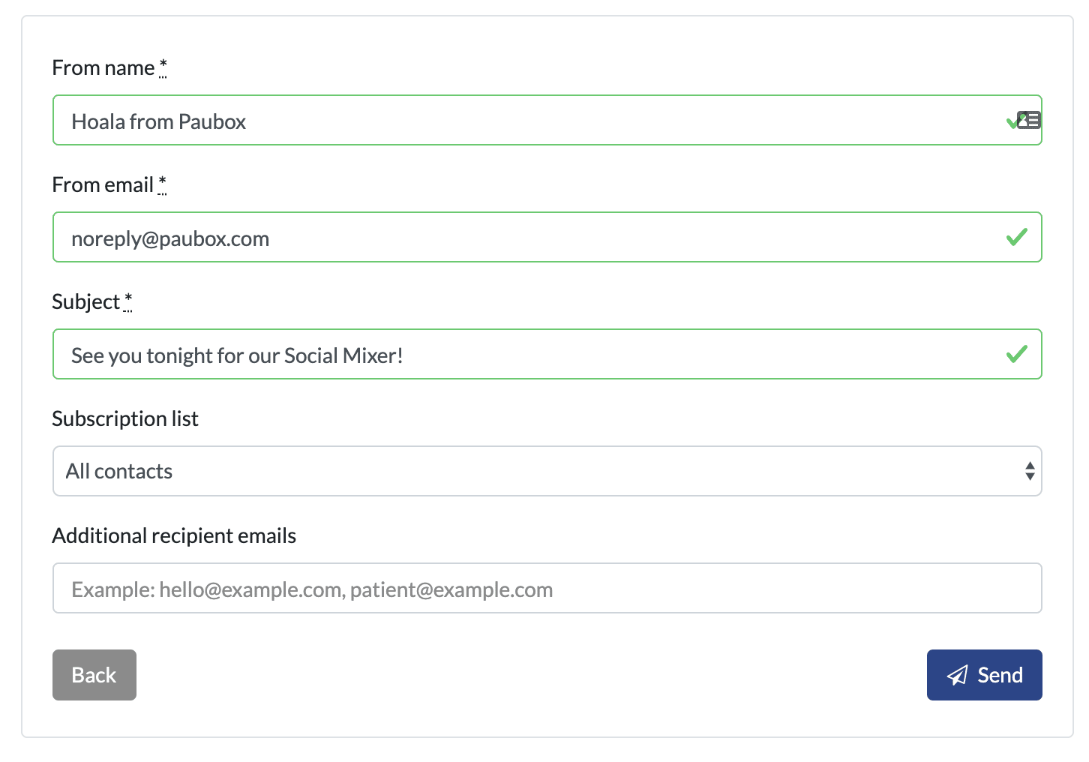Click the required asterisk beside From email
Image resolution: width=1089 pixels, height=762 pixels.
point(162,183)
